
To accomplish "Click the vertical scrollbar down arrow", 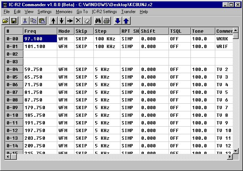I will coord(236,151).
